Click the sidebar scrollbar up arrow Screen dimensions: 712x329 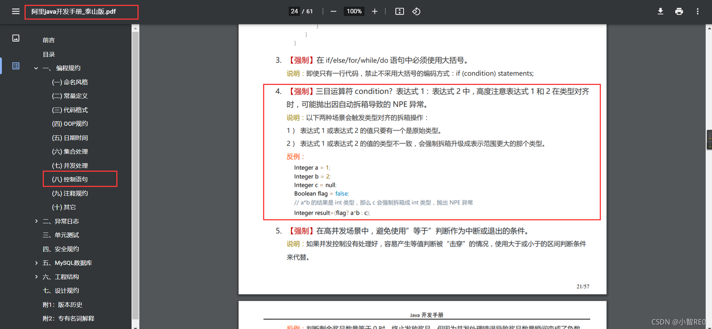pos(135,28)
